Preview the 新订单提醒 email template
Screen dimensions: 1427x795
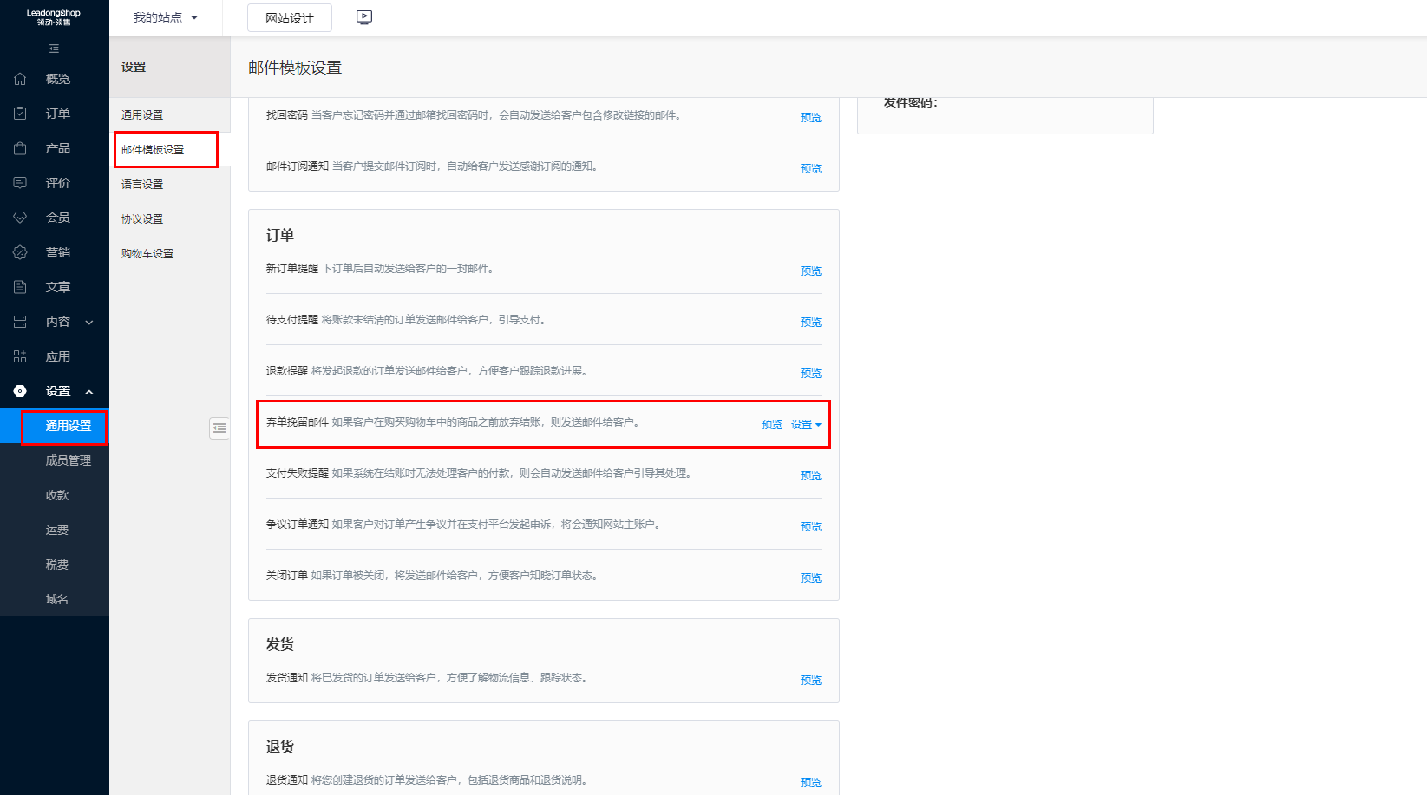pos(810,271)
